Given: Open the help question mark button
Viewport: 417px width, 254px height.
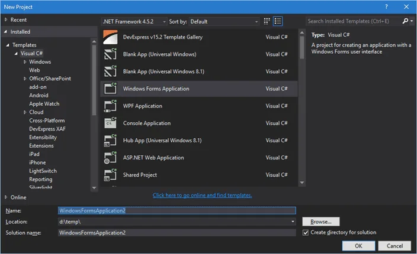Looking at the screenshot, I should [386, 7].
